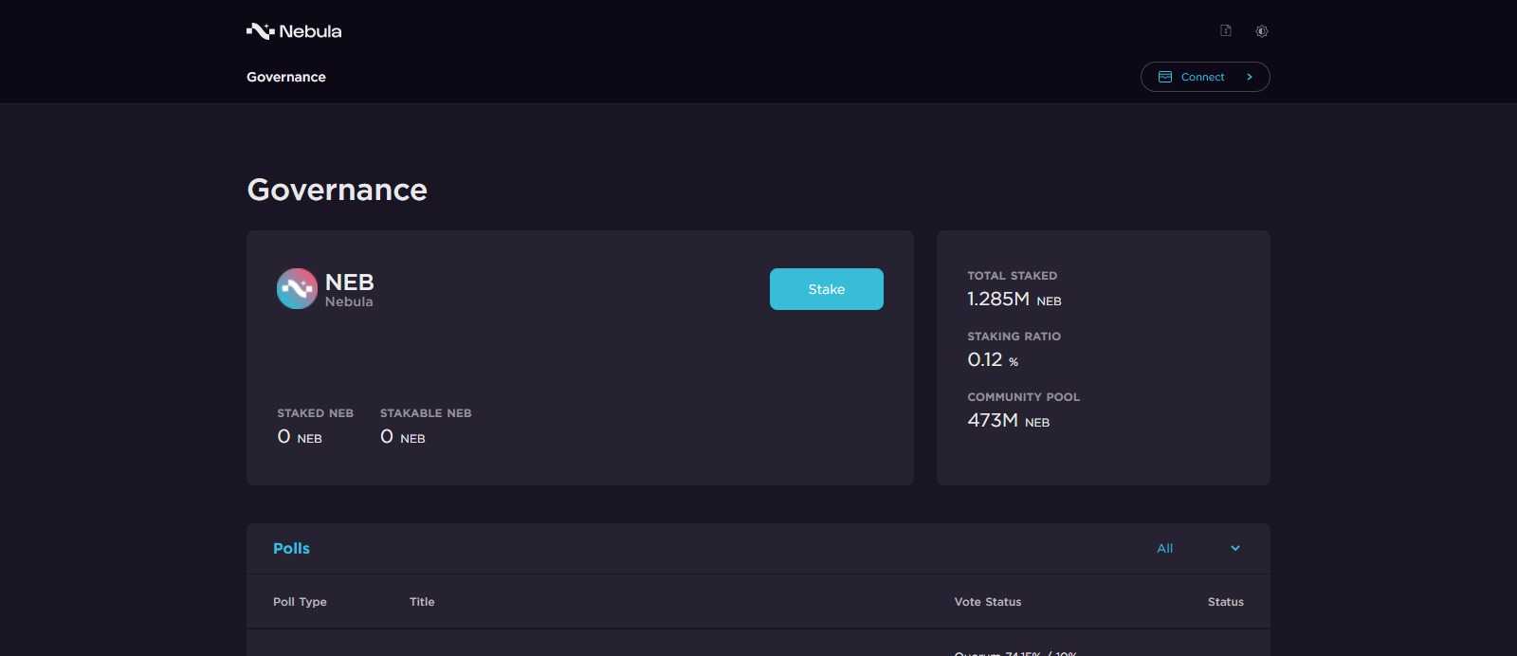
Task: Click the Vote Status column header
Action: pos(988,602)
